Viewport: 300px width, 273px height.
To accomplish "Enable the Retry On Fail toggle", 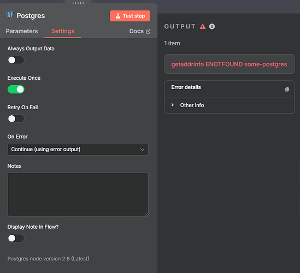I will point(16,118).
